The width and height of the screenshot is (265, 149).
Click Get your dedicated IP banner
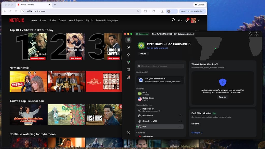[160, 80]
